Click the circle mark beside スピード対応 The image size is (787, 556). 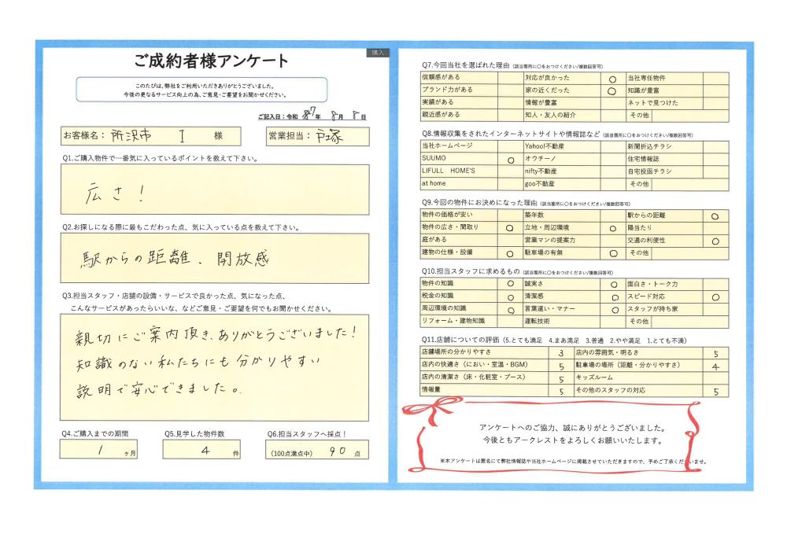715,297
